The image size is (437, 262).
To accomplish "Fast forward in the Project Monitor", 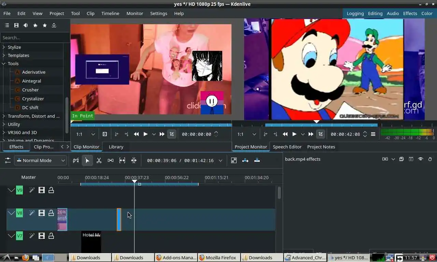I will click(x=311, y=134).
